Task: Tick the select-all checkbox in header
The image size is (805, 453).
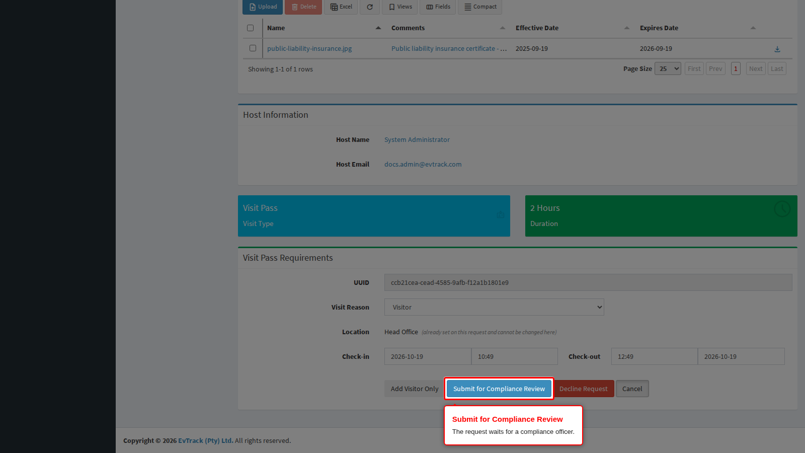Action: tap(250, 28)
